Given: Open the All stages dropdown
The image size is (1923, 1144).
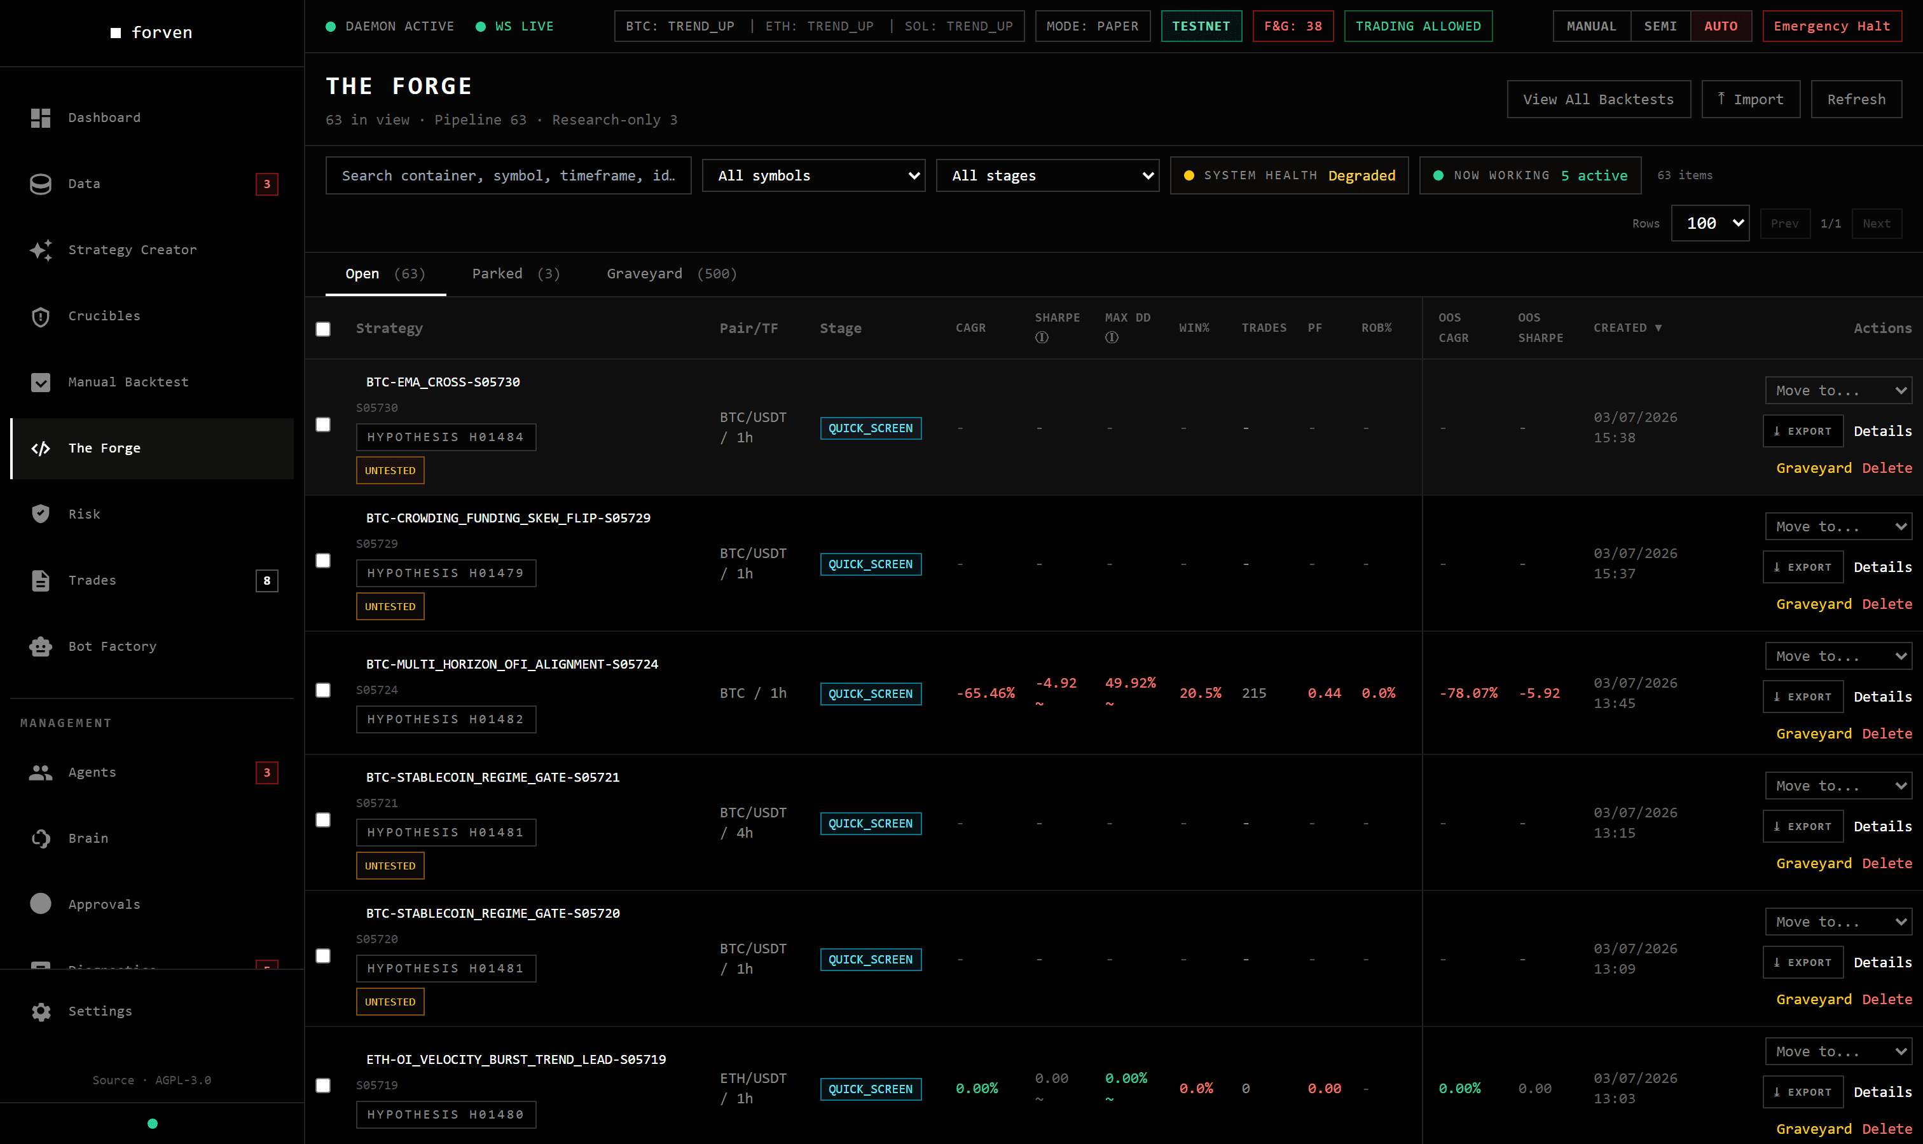Looking at the screenshot, I should click(1047, 176).
